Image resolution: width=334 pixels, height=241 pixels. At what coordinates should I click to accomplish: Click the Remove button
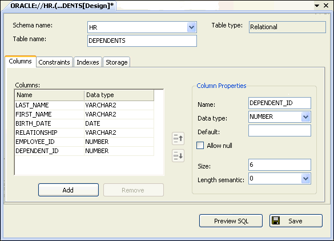pyautogui.click(x=134, y=190)
